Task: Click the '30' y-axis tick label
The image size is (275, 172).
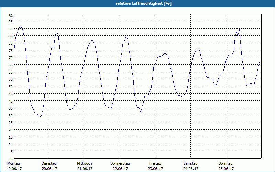Action: point(11,115)
